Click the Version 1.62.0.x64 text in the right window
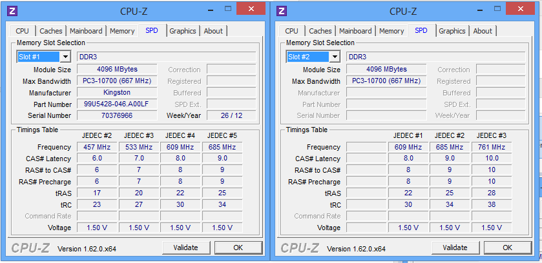This screenshot has height=263, width=542. tap(356, 249)
